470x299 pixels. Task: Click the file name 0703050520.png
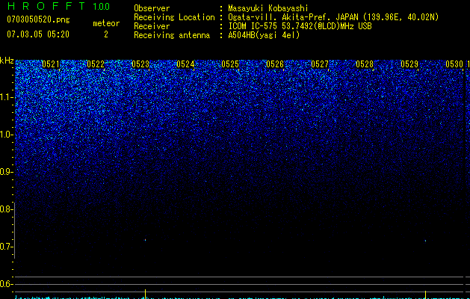pyautogui.click(x=38, y=19)
